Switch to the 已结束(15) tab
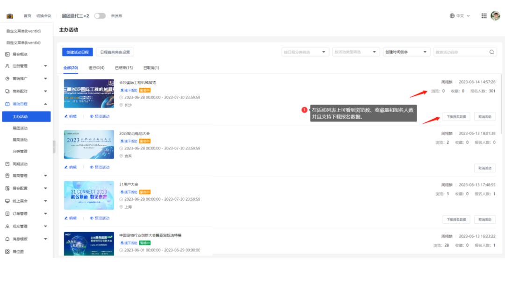 click(x=124, y=68)
